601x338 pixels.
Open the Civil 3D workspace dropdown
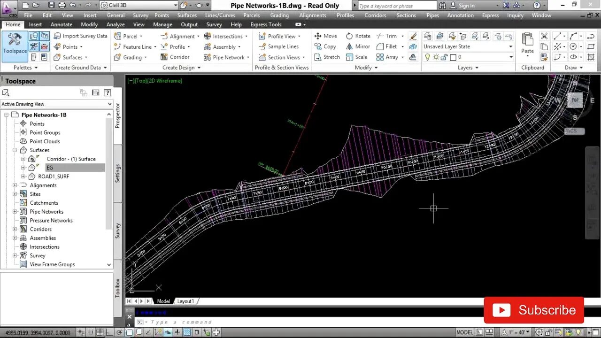[x=175, y=5]
